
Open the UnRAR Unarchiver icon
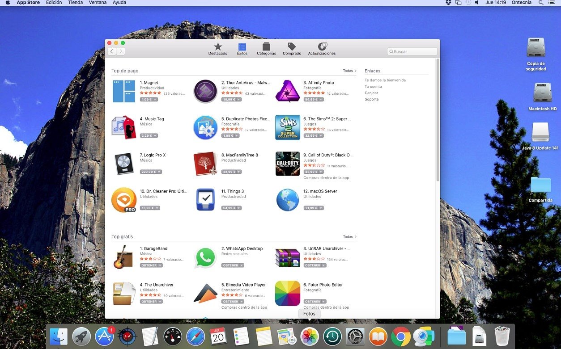tap(288, 257)
